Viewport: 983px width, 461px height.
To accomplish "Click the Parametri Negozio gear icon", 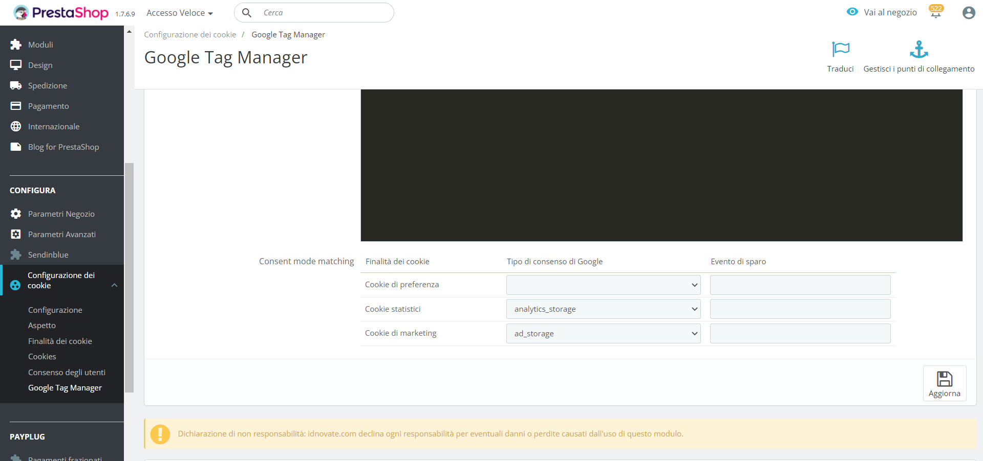I will (x=16, y=214).
